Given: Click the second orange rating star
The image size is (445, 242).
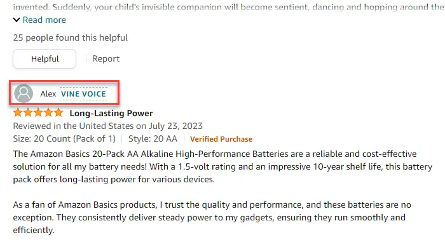Looking at the screenshot, I should (28, 113).
